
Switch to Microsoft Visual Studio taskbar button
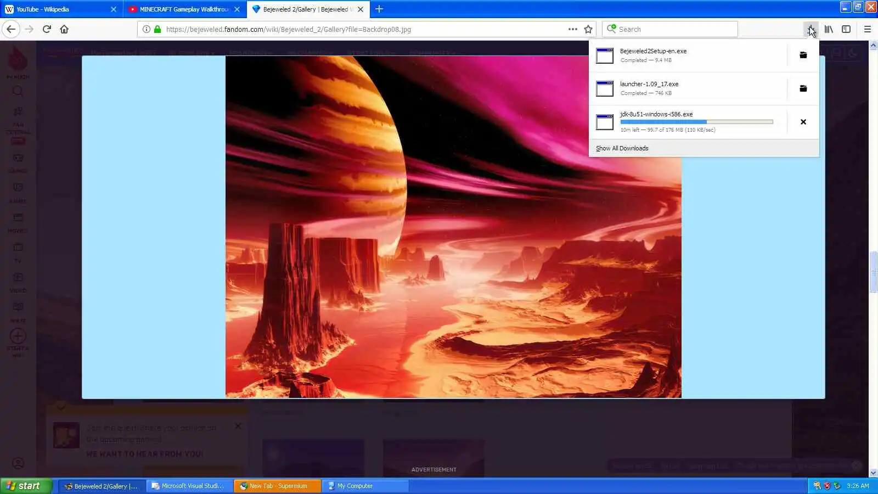tap(189, 486)
